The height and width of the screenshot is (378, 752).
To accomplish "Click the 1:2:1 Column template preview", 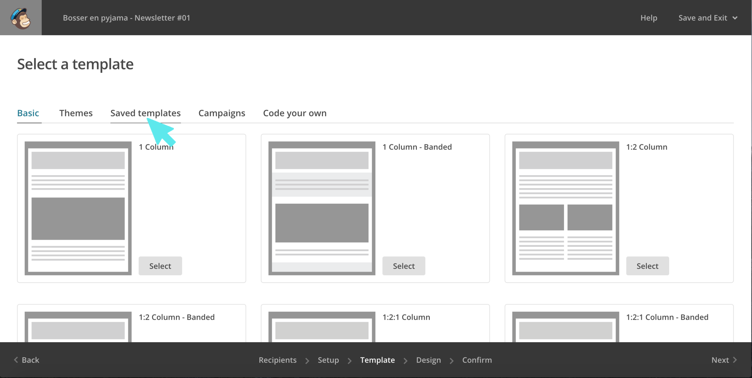I will click(322, 327).
